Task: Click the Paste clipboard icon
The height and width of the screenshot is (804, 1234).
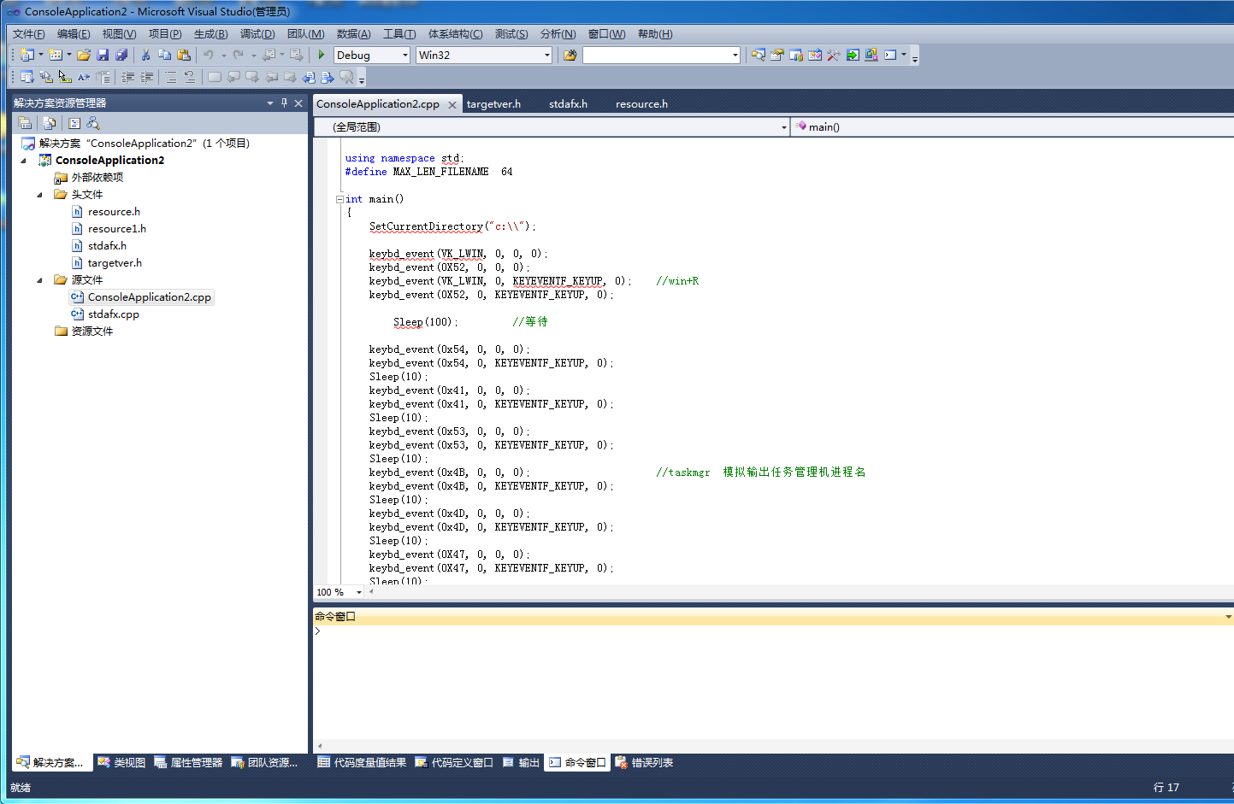Action: point(183,55)
